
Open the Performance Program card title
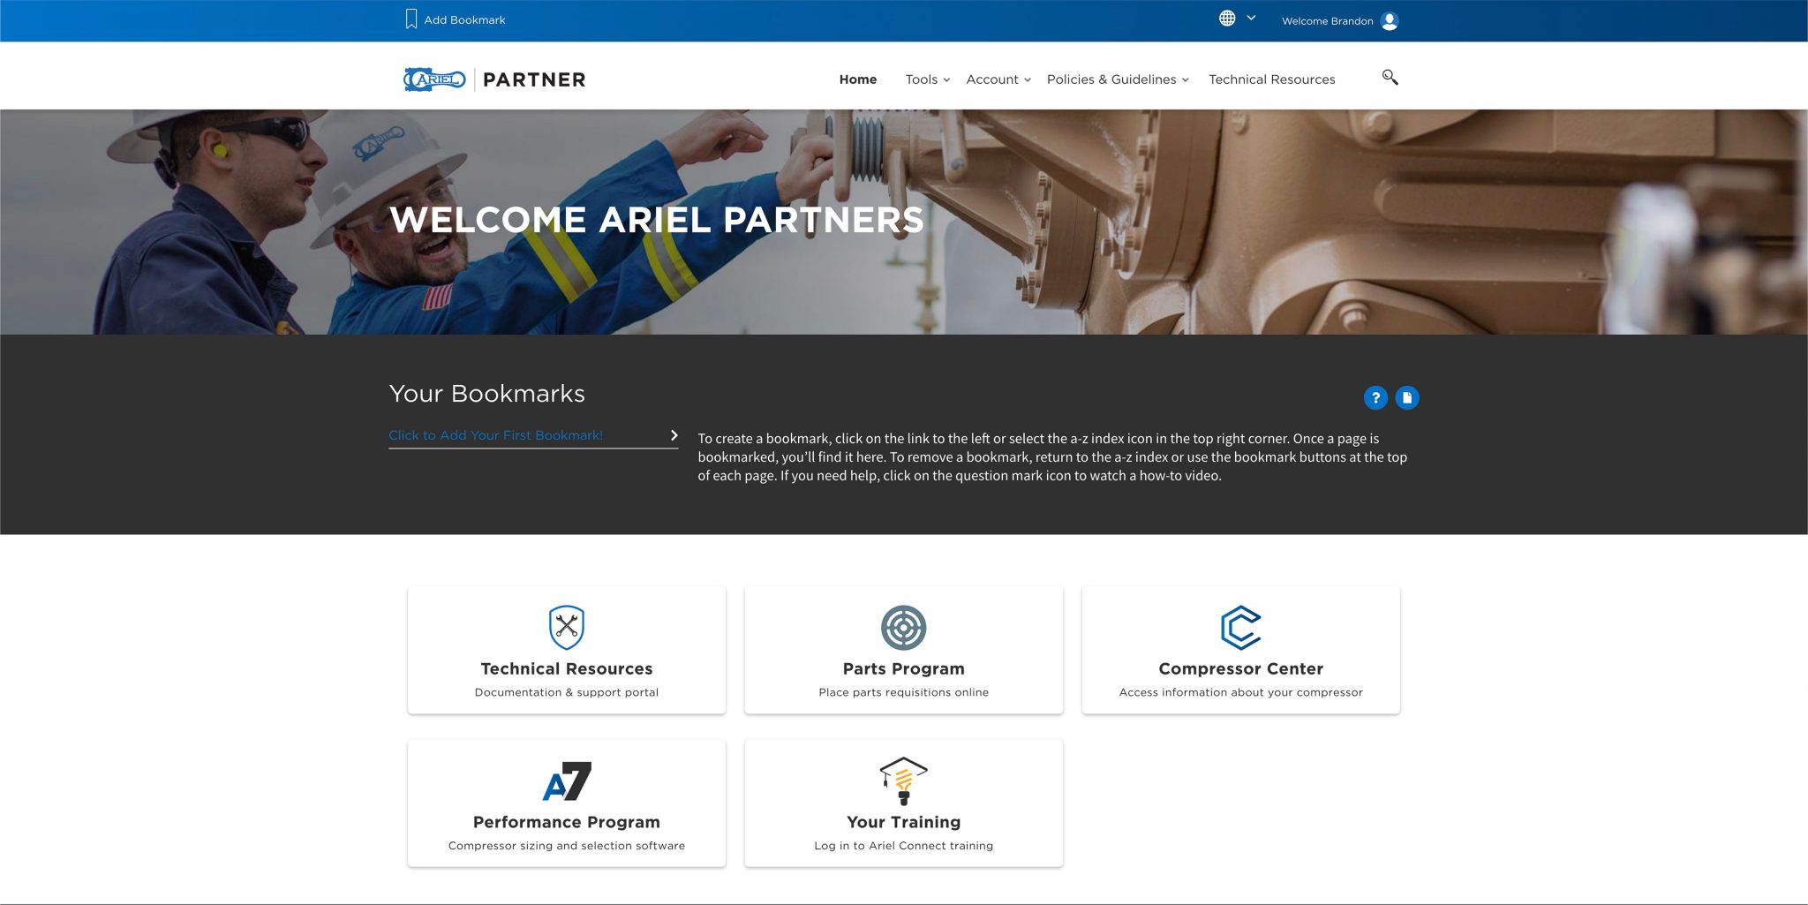pos(567,822)
